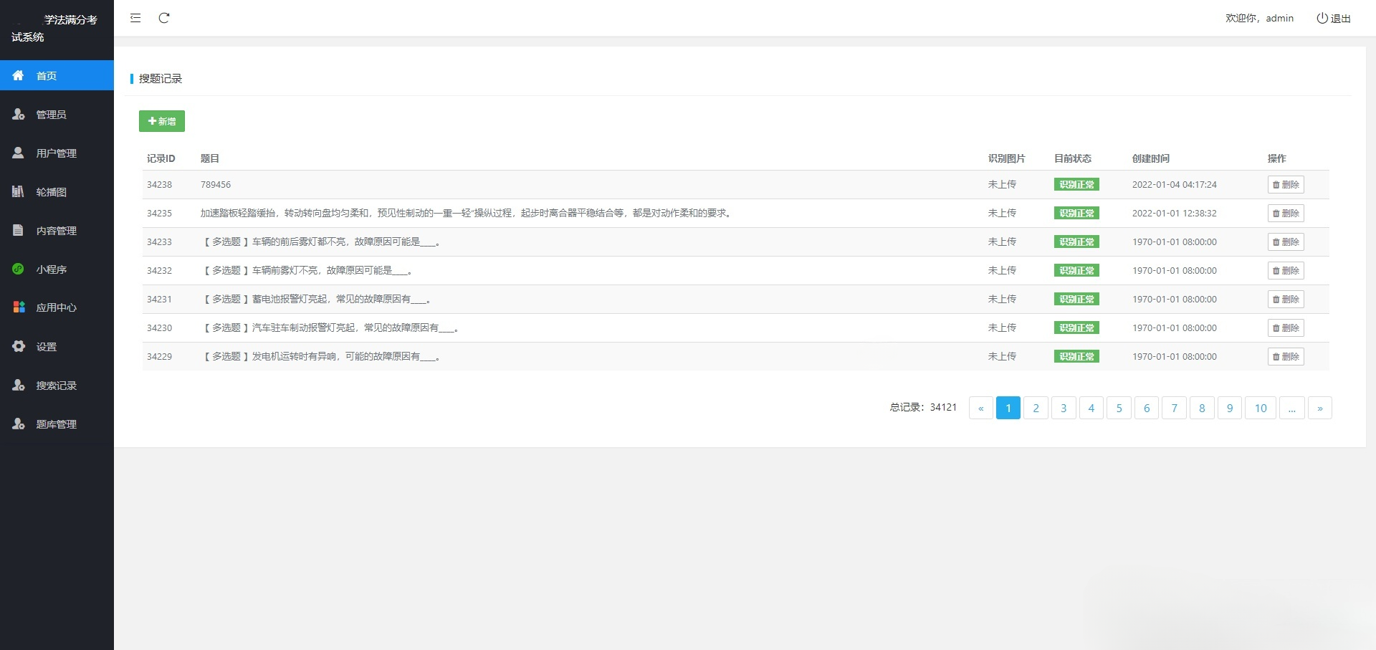Open 搜索记录 in the sidebar
Screen dimensions: 1376x650
tap(56, 386)
